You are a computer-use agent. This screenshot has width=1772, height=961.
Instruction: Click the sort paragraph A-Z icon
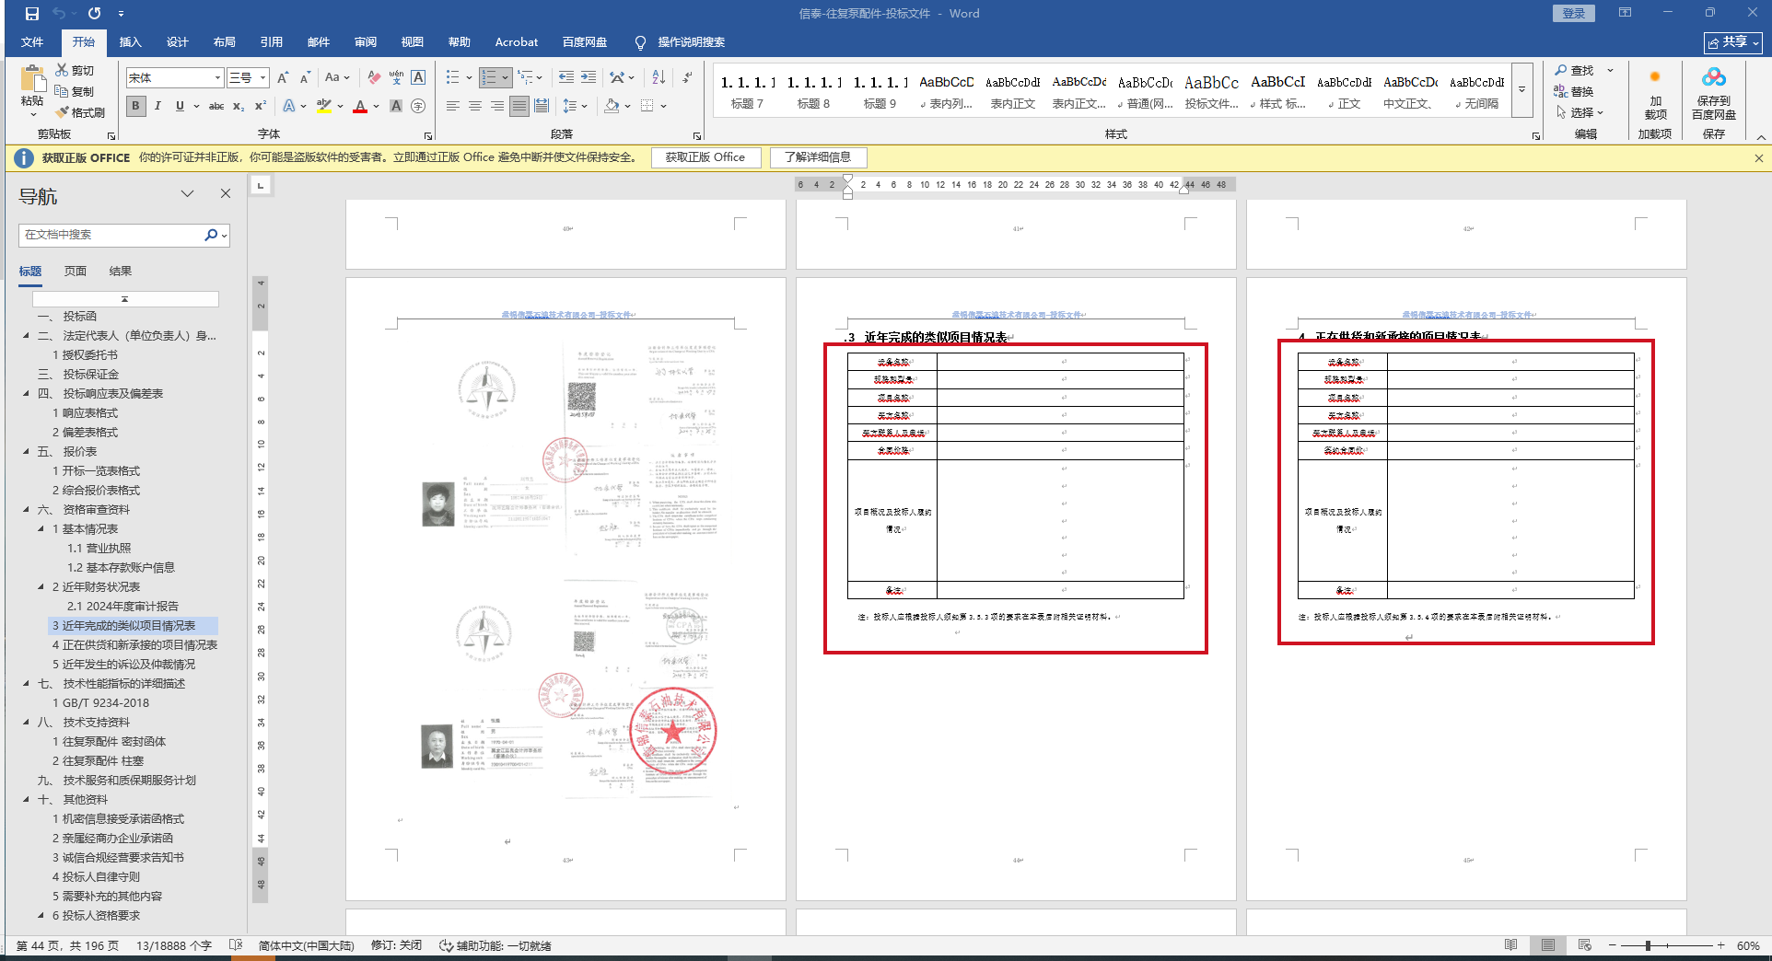pyautogui.click(x=659, y=78)
